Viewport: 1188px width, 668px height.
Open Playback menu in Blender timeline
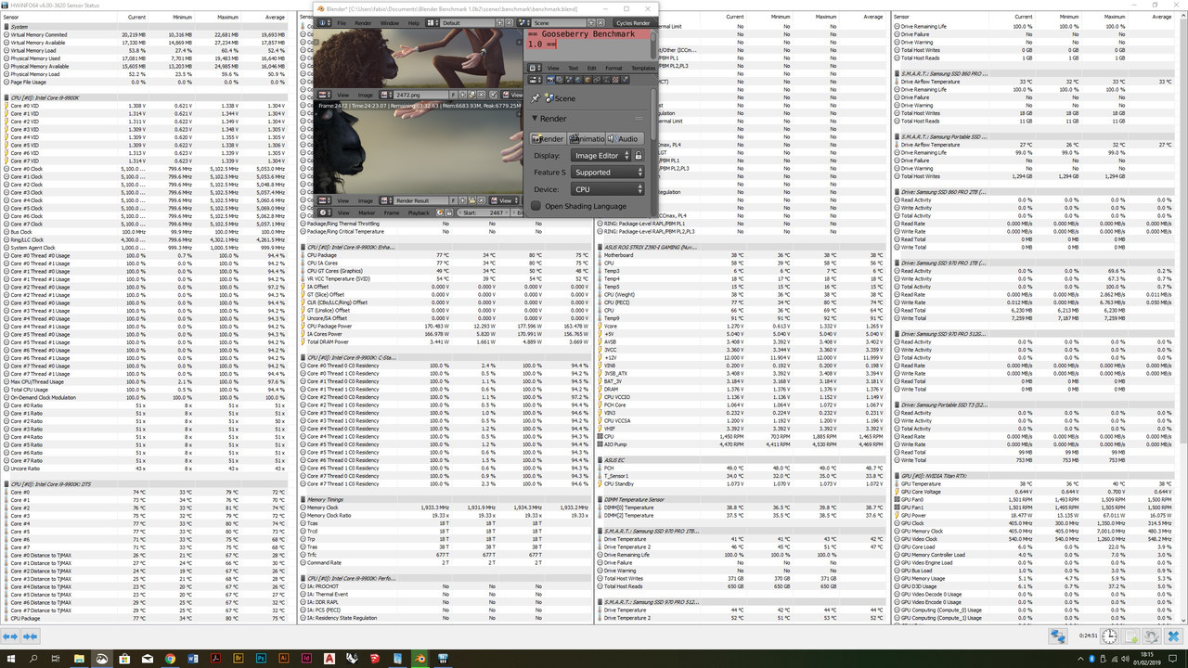coord(419,212)
